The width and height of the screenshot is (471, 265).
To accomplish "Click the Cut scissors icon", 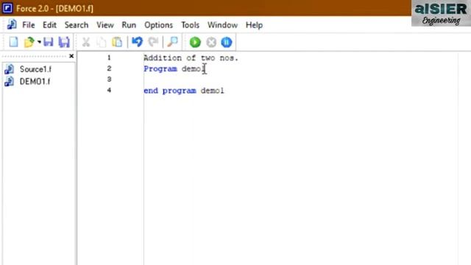I will click(86, 42).
